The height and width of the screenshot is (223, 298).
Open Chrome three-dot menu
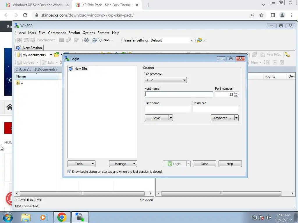click(292, 15)
